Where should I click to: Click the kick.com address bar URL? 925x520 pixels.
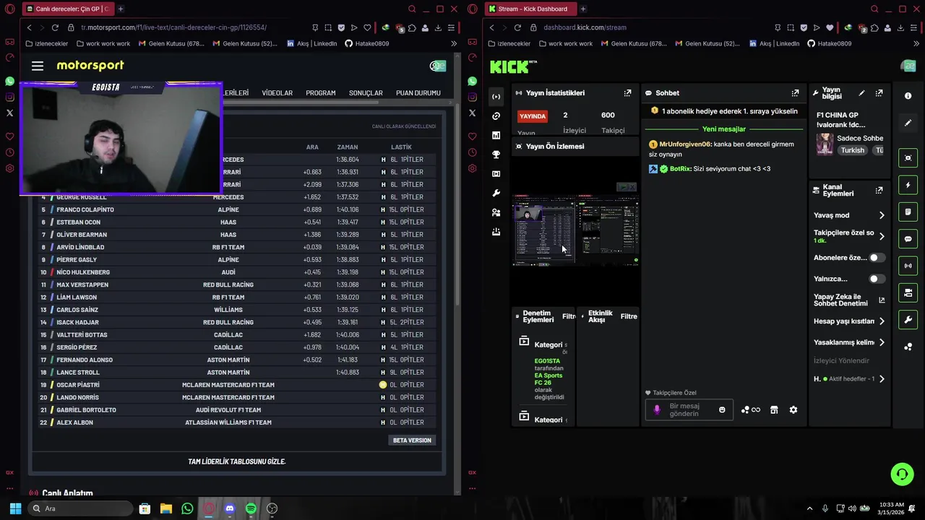[585, 27]
